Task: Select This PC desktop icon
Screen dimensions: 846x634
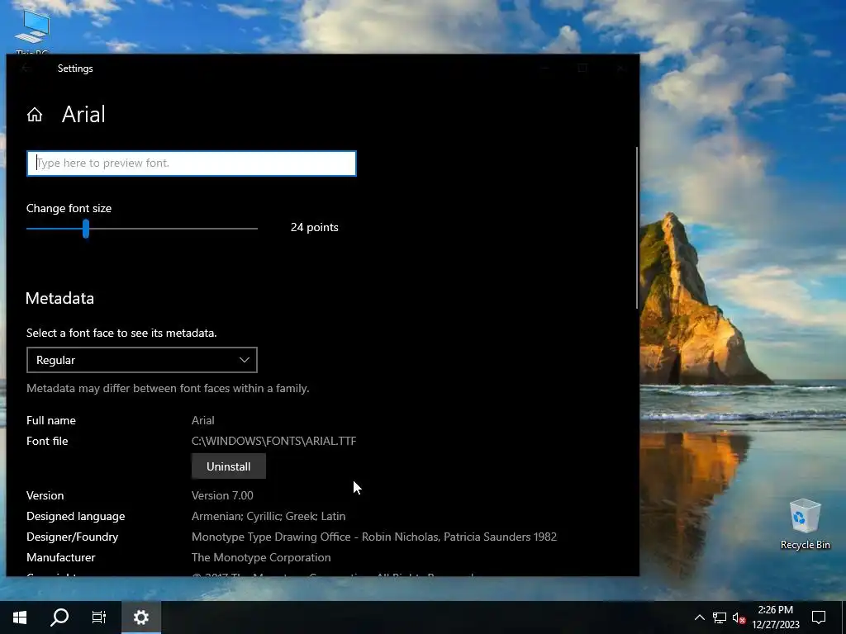Action: click(32, 31)
